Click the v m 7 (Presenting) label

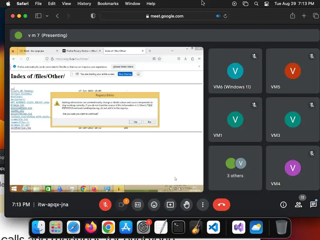[48, 35]
